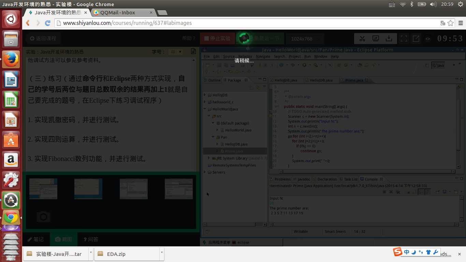Reload the page with the refresh icon
The height and width of the screenshot is (262, 466).
coord(48,23)
